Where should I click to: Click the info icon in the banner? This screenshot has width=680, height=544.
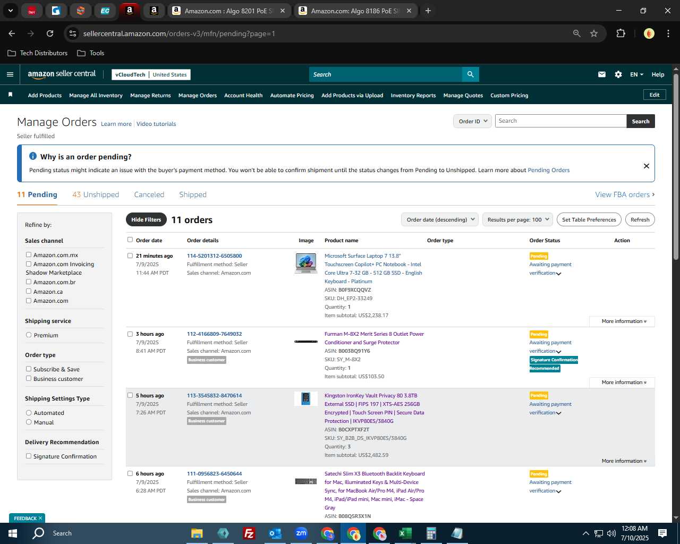[33, 156]
